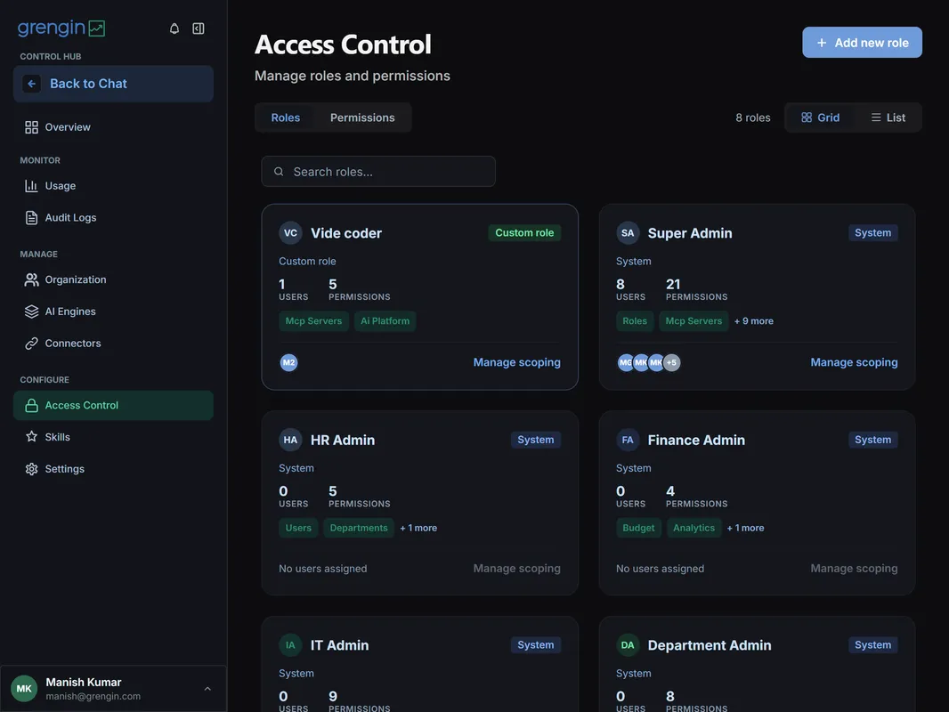Collapse the sidebar panel icon
This screenshot has width=949, height=712.
point(198,28)
